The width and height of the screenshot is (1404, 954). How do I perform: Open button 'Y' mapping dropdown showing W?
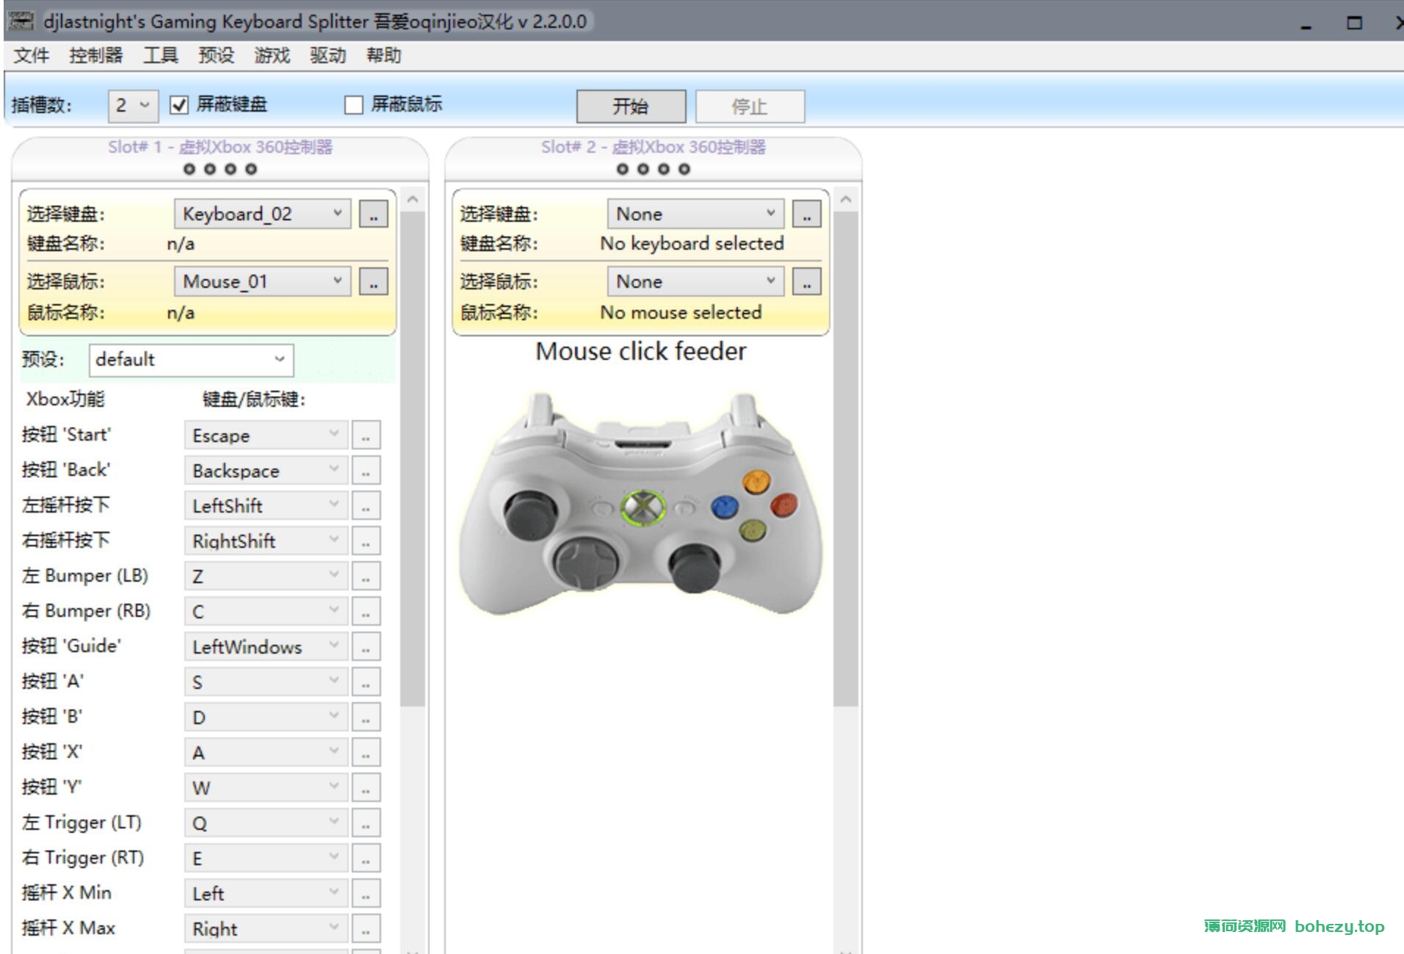265,787
